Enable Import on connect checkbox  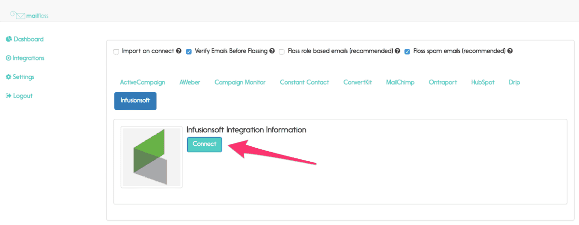116,51
